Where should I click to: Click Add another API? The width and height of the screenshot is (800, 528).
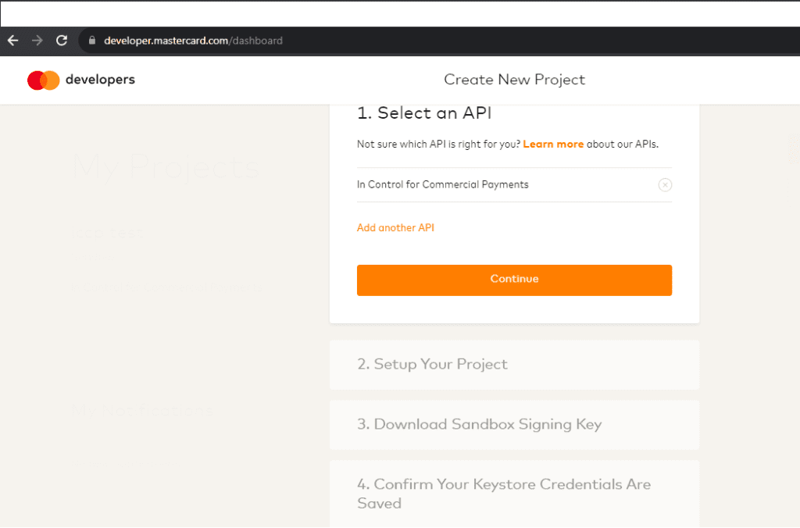(x=395, y=227)
